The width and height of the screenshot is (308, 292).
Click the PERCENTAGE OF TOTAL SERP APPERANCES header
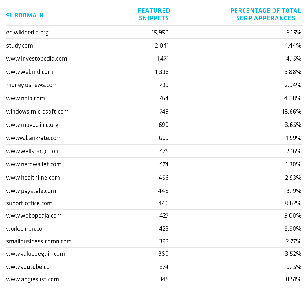click(266, 14)
